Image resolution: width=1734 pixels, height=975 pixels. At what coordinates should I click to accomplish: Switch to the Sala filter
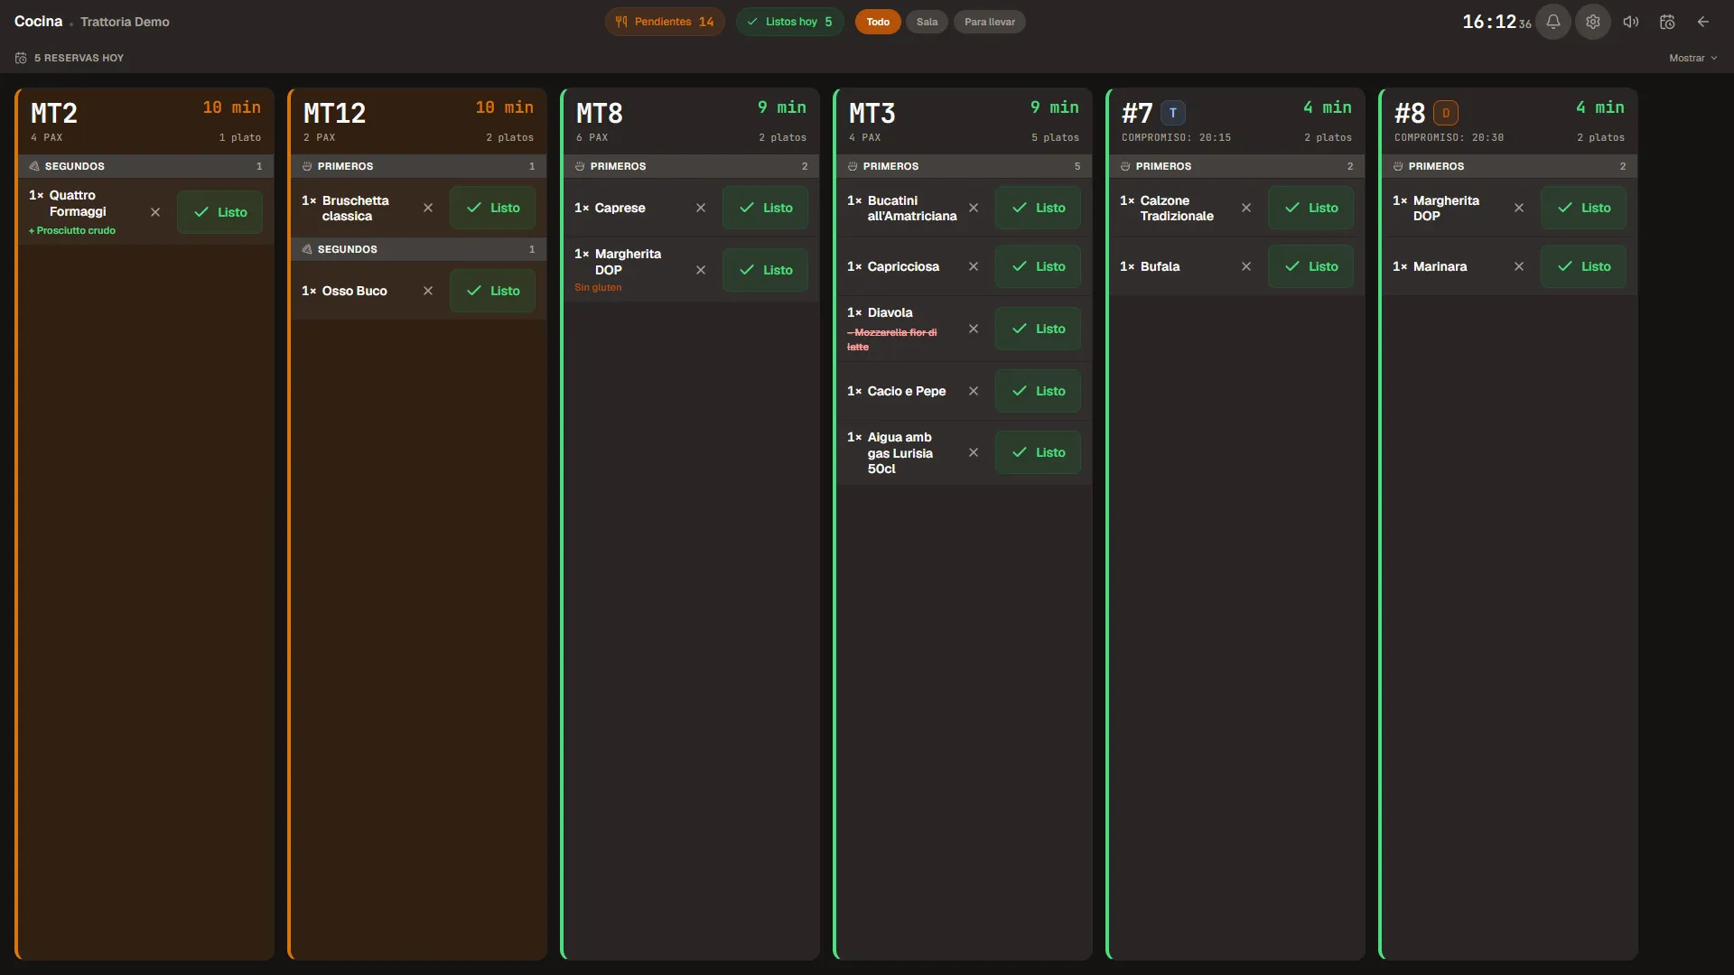pos(928,22)
